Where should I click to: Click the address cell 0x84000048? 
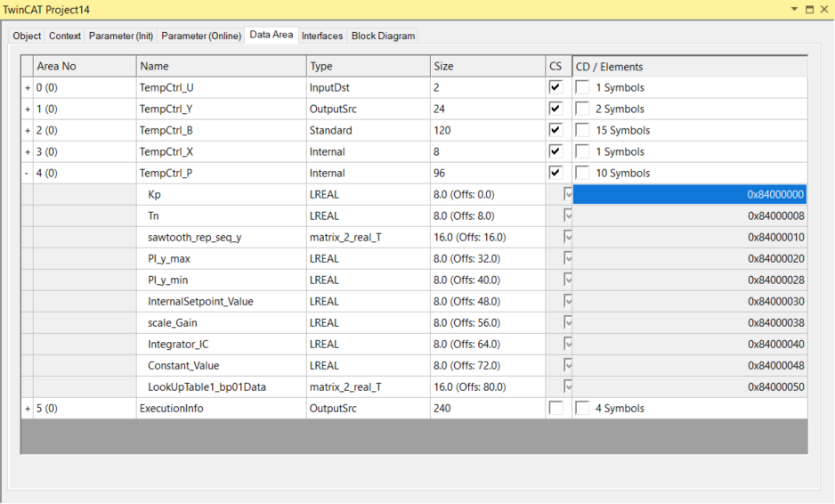click(690, 365)
